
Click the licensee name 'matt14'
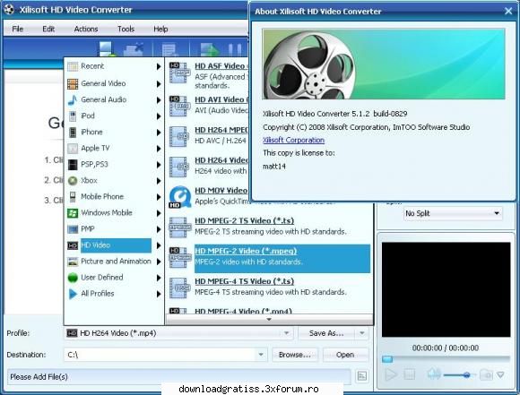[x=274, y=166]
